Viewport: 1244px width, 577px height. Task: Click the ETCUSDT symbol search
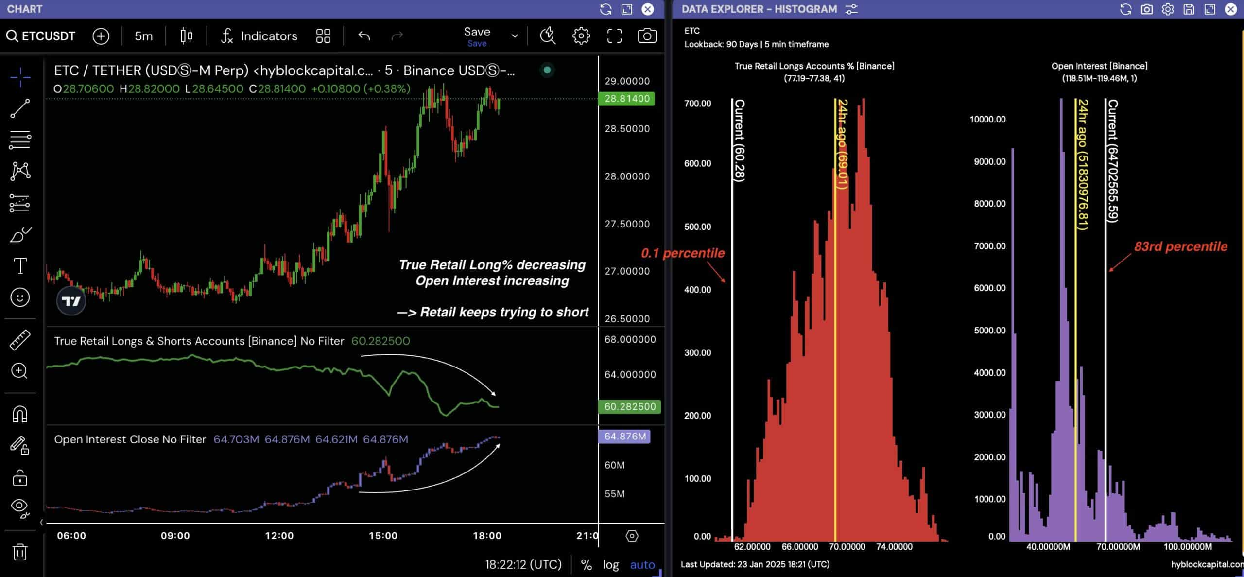(41, 36)
